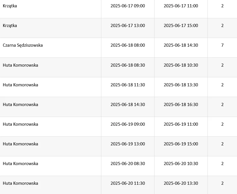Select start time 2025-06-18 08:00
237x194 pixels.
128,45
